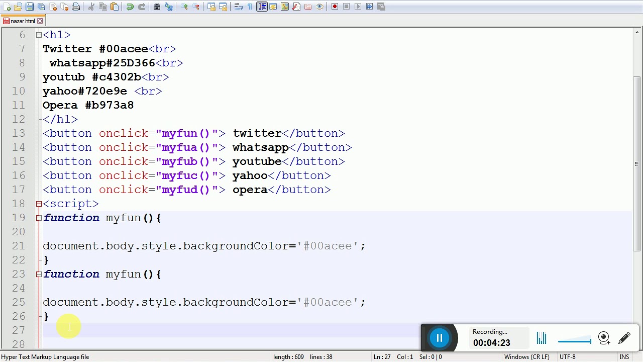
Task: Pause the screen recording
Action: pyautogui.click(x=440, y=338)
